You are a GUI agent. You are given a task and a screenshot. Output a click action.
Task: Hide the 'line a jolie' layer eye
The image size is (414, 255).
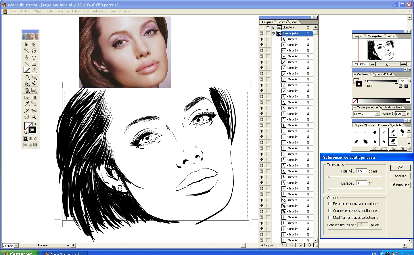click(262, 33)
